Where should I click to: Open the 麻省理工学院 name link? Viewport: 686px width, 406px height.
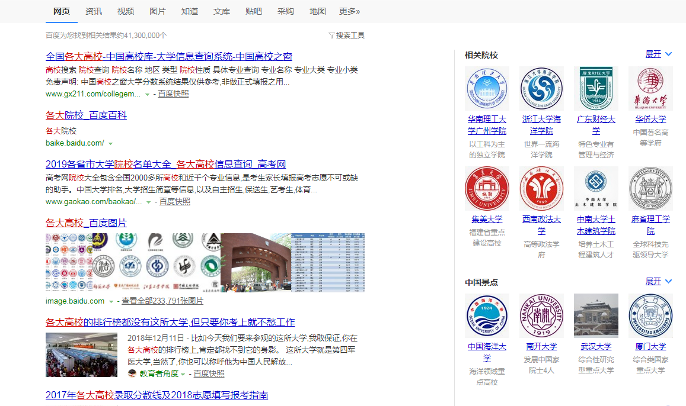pos(650,225)
